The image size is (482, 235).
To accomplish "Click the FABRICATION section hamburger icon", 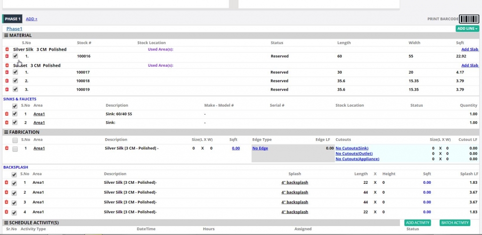I will 6,132.
